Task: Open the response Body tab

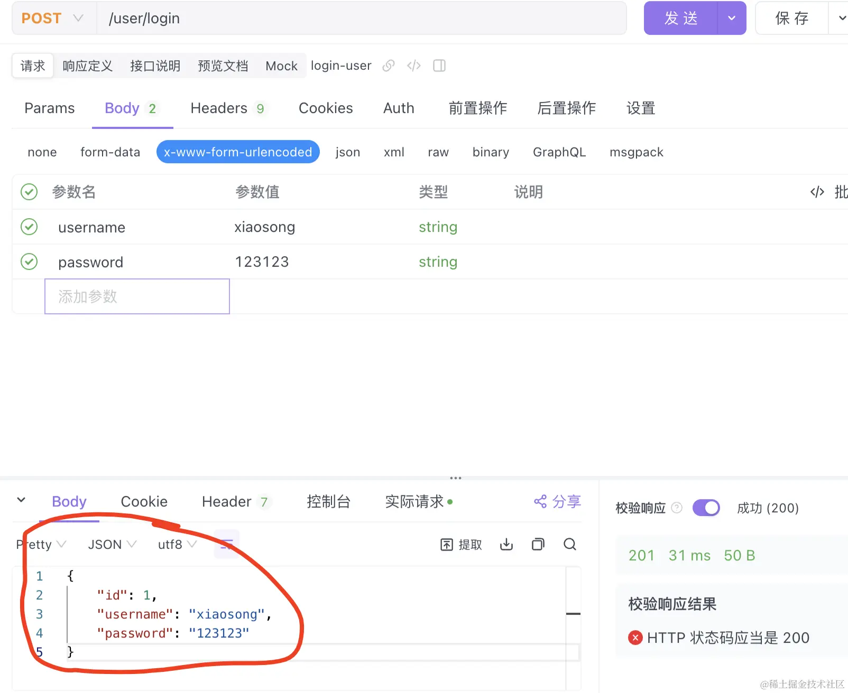Action: pos(69,501)
